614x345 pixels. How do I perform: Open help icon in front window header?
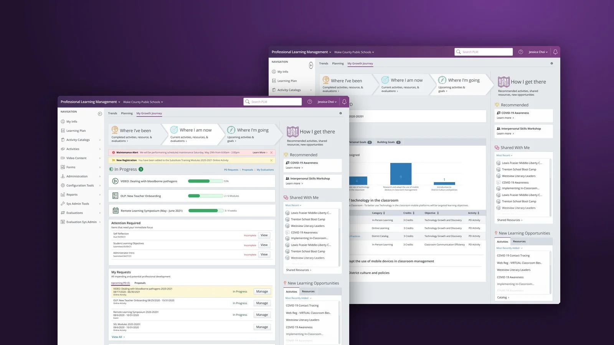tap(310, 102)
